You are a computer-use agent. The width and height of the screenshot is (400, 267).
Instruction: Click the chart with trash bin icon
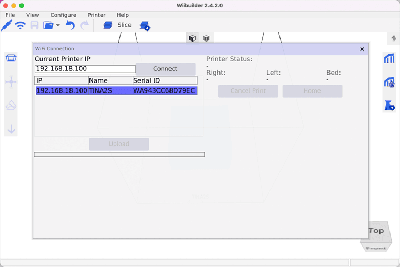point(389,82)
